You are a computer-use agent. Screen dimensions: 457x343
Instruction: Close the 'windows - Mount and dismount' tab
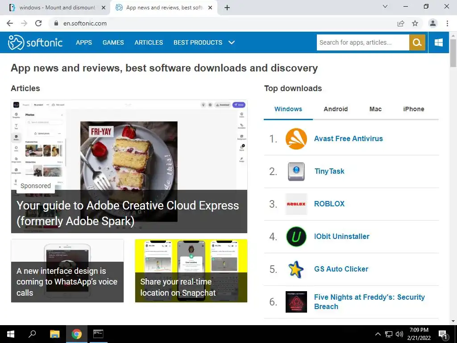103,8
